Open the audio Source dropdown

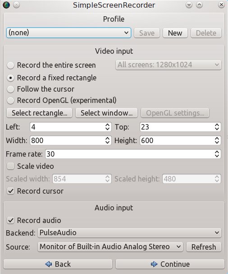point(110,247)
